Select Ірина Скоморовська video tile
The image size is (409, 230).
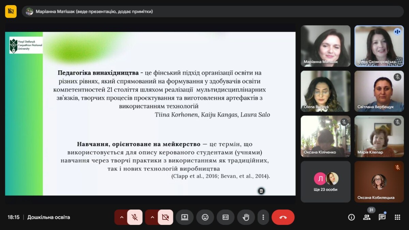tap(379, 46)
